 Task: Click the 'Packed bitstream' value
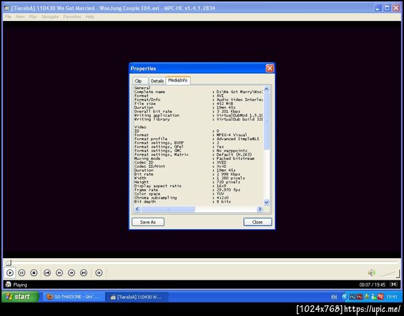pos(236,158)
